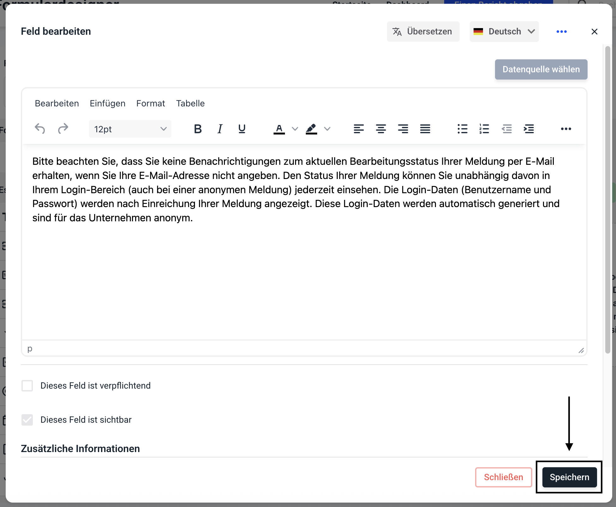Enable 'Dieses Feld ist verpflichtend' checkbox
Viewport: 616px width, 507px height.
pos(27,386)
